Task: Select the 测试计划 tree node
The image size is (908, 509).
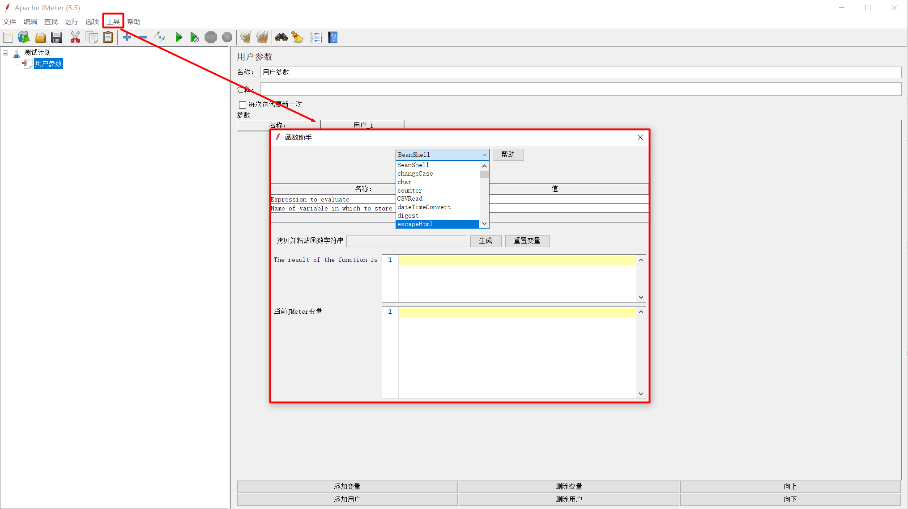Action: 37,53
